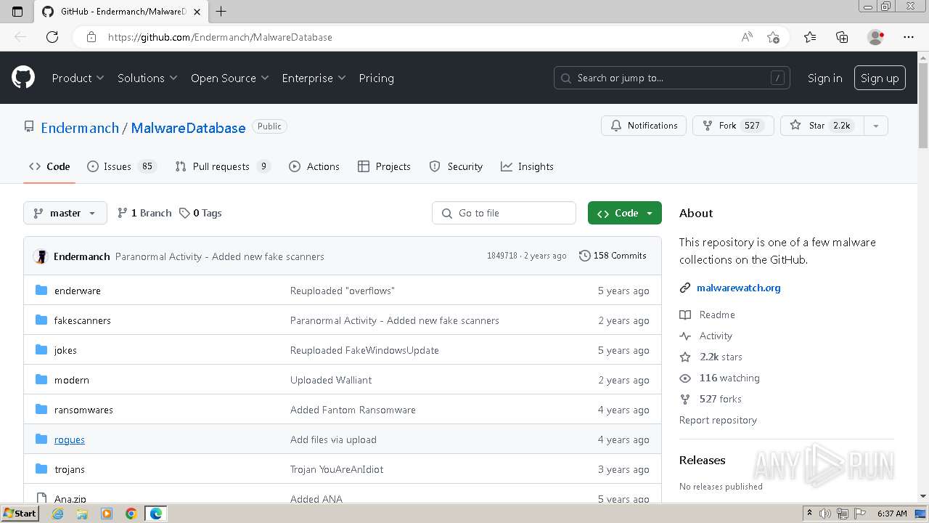Launch Chrome from the taskbar

(x=131, y=514)
